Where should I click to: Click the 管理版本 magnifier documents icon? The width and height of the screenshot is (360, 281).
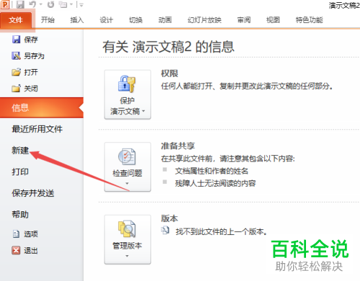127,229
